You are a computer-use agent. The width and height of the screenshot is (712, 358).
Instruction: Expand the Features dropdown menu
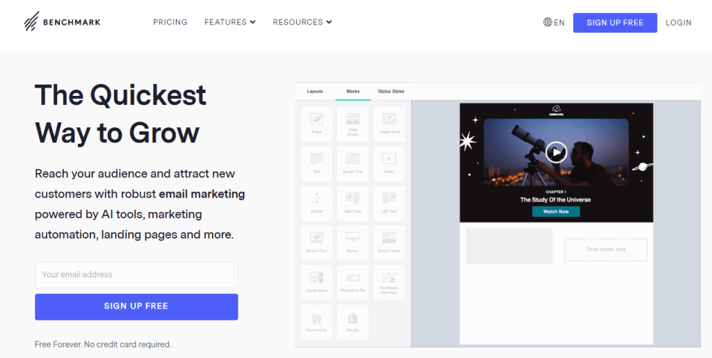[x=229, y=22]
